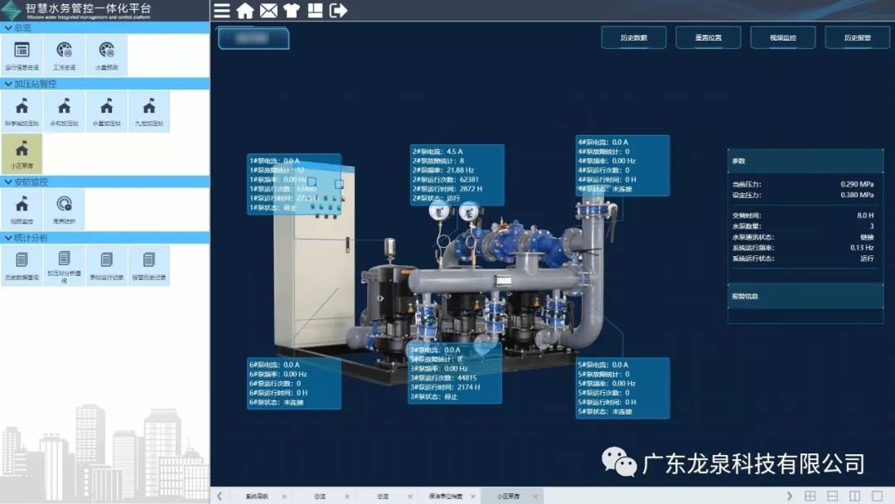Open the hamburger menu icon
895x504 pixels.
coord(222,11)
